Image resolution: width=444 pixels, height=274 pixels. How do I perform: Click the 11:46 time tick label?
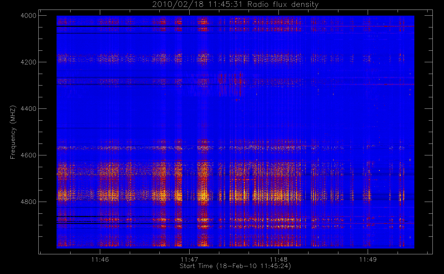tap(100, 259)
